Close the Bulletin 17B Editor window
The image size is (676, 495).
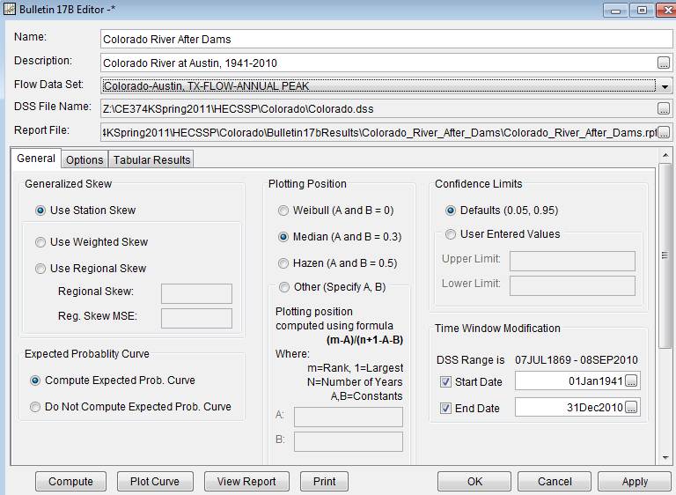(x=665, y=10)
